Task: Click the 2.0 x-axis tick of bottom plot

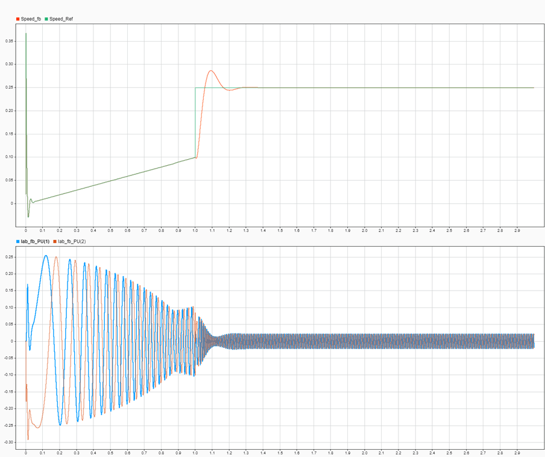Action: point(364,452)
